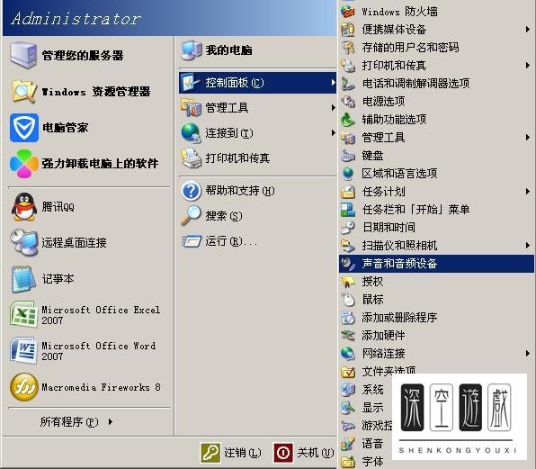Expand 扫描仪和照相机 submenu arrow
Viewport: 536px width, 469px height.
tap(528, 245)
